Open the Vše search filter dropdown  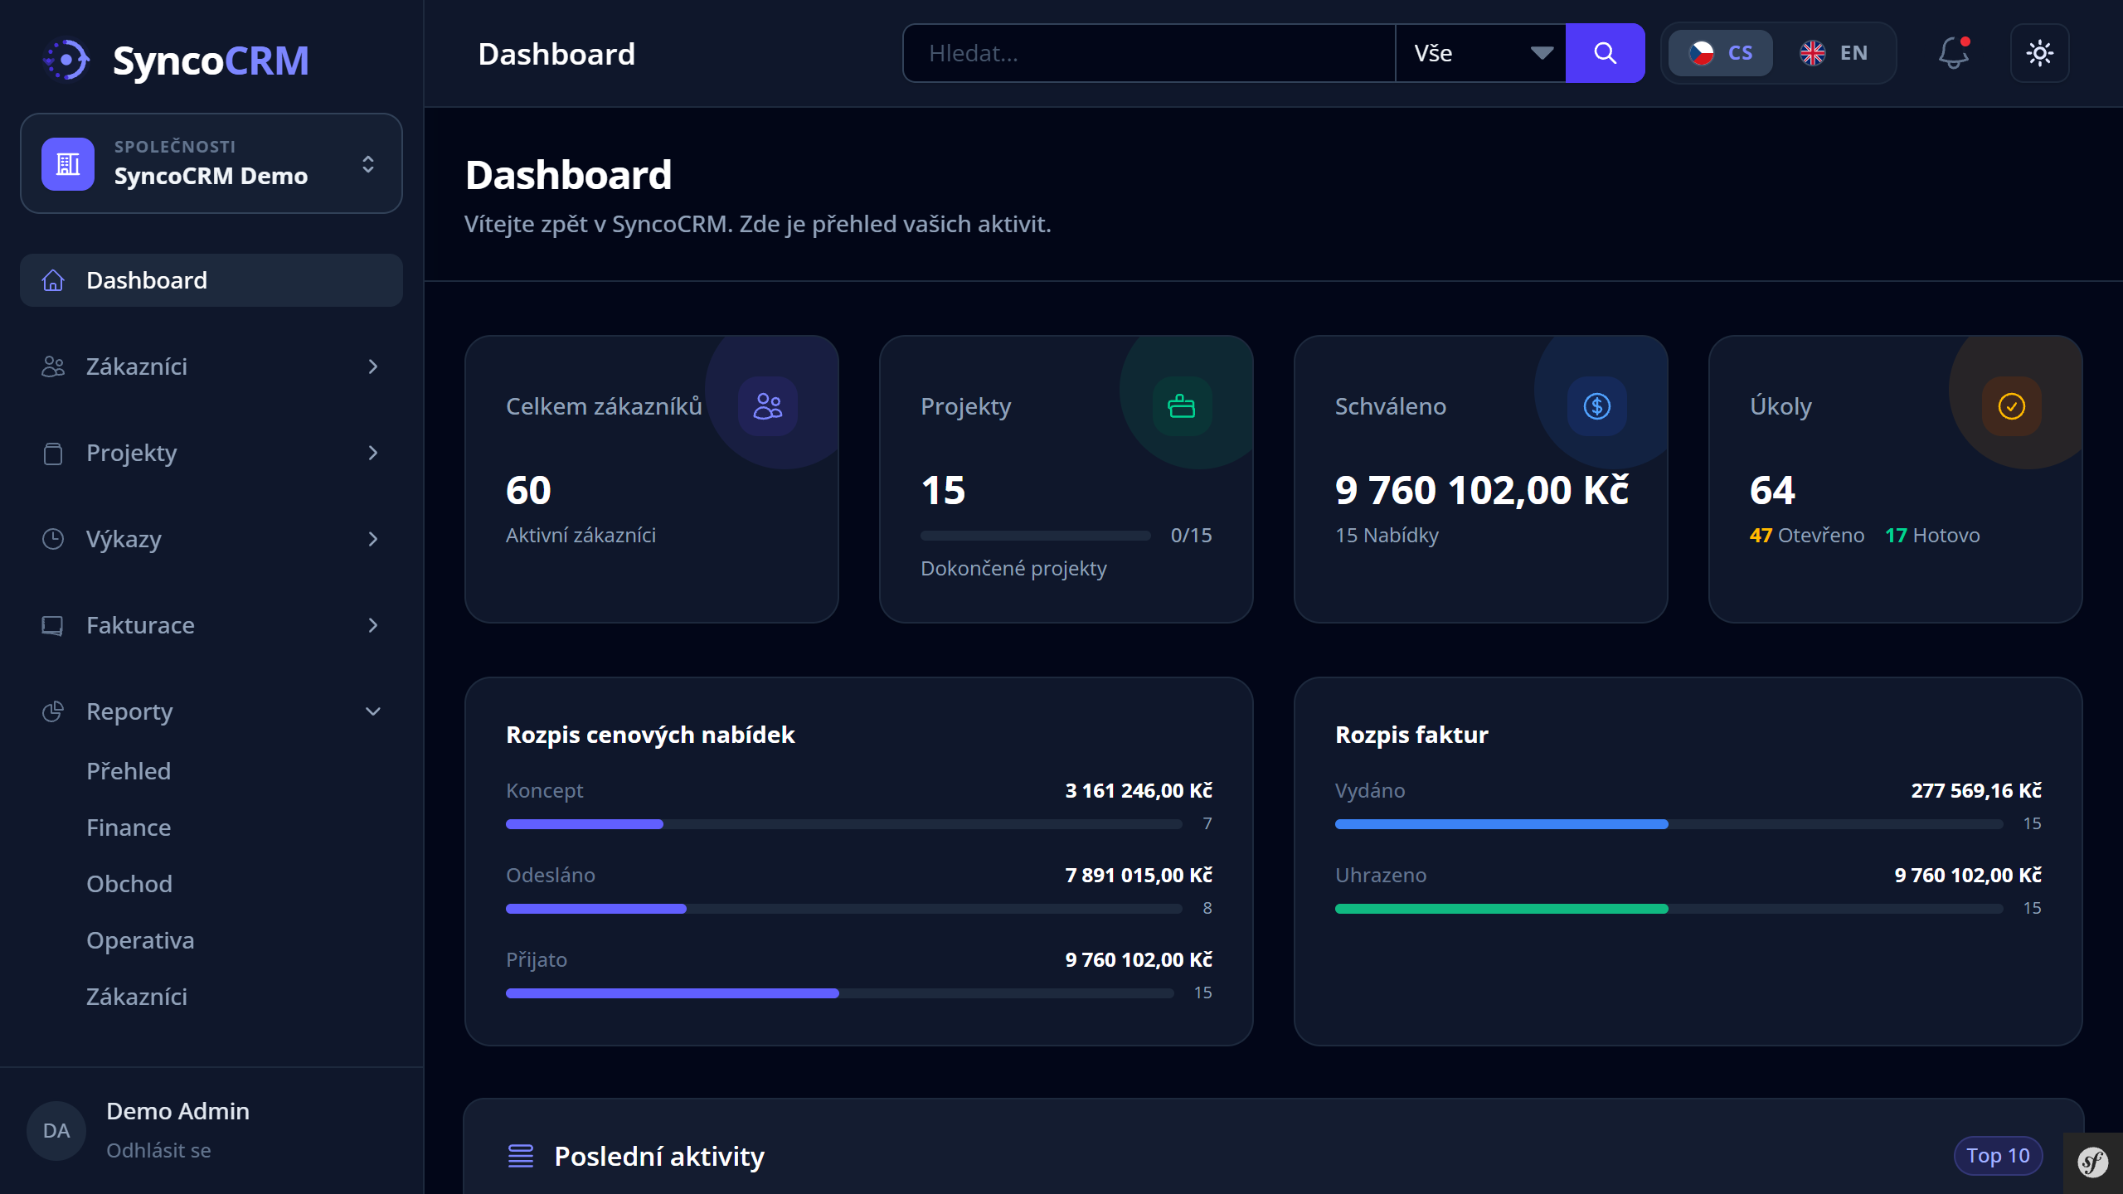point(1480,54)
